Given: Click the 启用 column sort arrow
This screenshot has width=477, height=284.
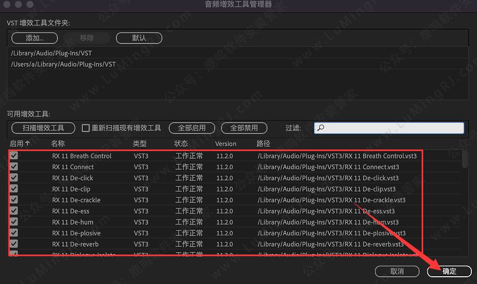Looking at the screenshot, I should [x=27, y=143].
